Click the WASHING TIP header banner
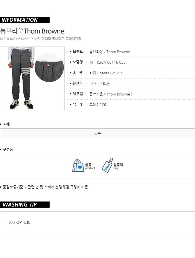The height and width of the screenshot is (258, 195). point(25,205)
